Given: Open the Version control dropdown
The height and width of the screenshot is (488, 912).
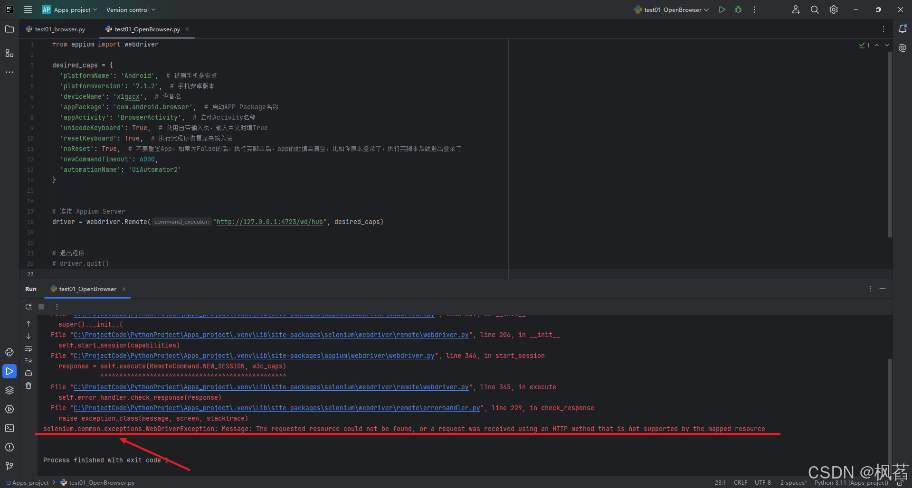Looking at the screenshot, I should point(131,9).
